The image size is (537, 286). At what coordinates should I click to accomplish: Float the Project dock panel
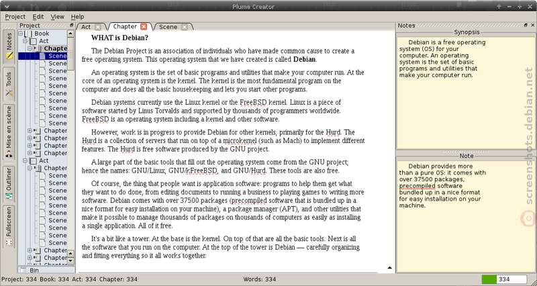pos(71,26)
